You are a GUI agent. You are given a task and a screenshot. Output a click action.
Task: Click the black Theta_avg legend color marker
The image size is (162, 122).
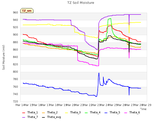pyautogui.click(x=43, y=117)
